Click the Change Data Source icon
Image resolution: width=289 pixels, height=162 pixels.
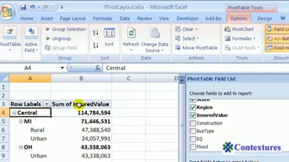pyautogui.click(x=154, y=33)
